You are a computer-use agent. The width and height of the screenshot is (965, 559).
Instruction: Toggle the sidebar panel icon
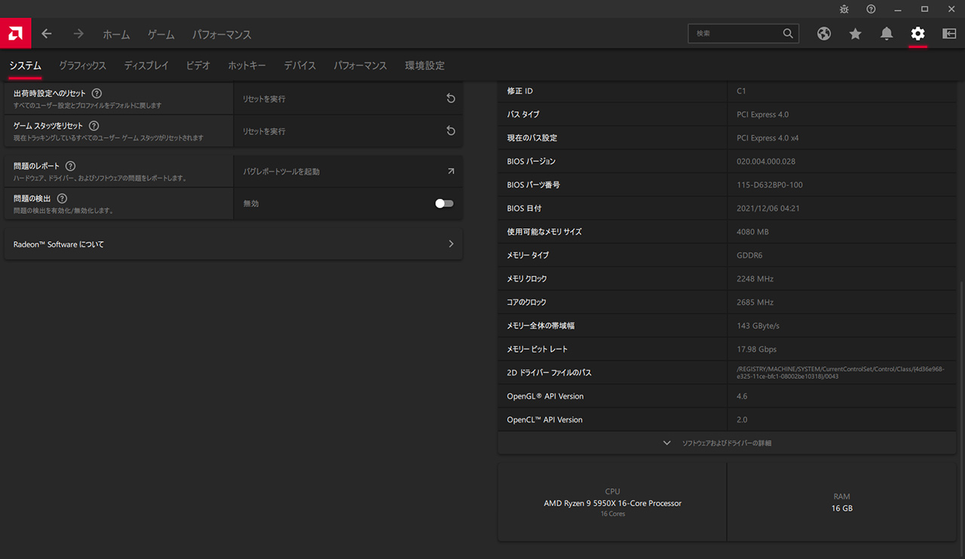click(949, 34)
